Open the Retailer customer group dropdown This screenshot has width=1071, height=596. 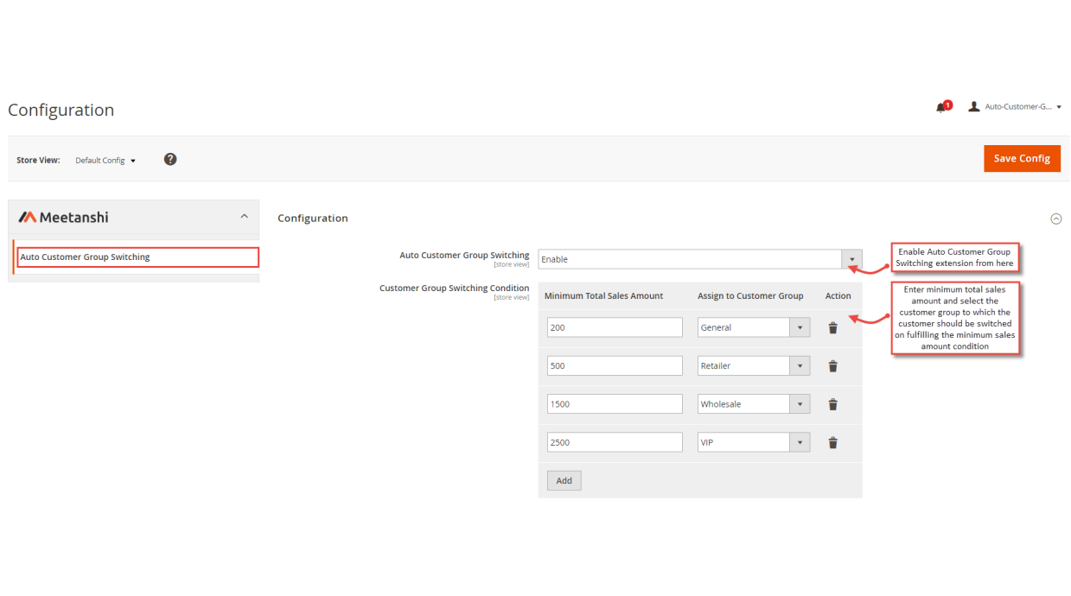(754, 365)
